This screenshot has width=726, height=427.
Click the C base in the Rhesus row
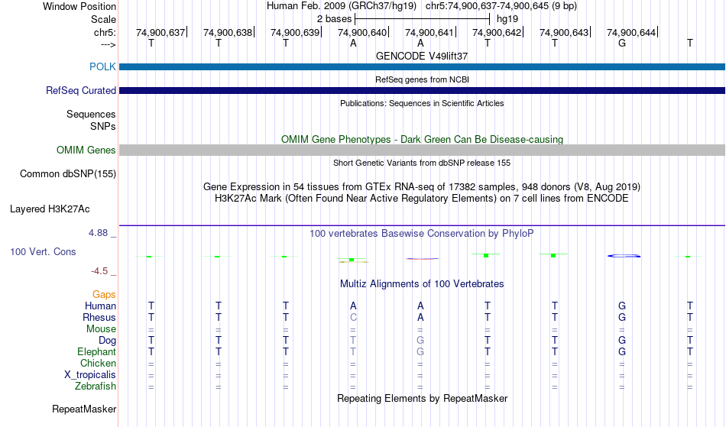(x=353, y=317)
